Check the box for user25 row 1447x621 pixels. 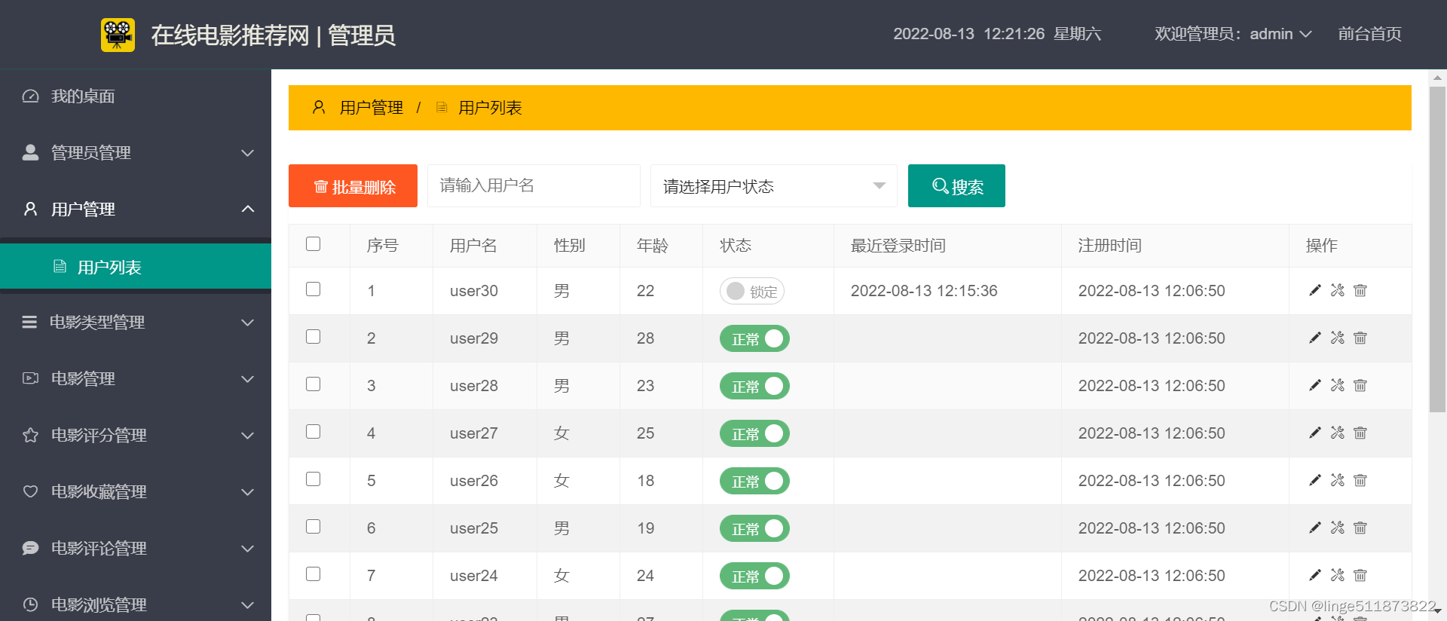[314, 527]
